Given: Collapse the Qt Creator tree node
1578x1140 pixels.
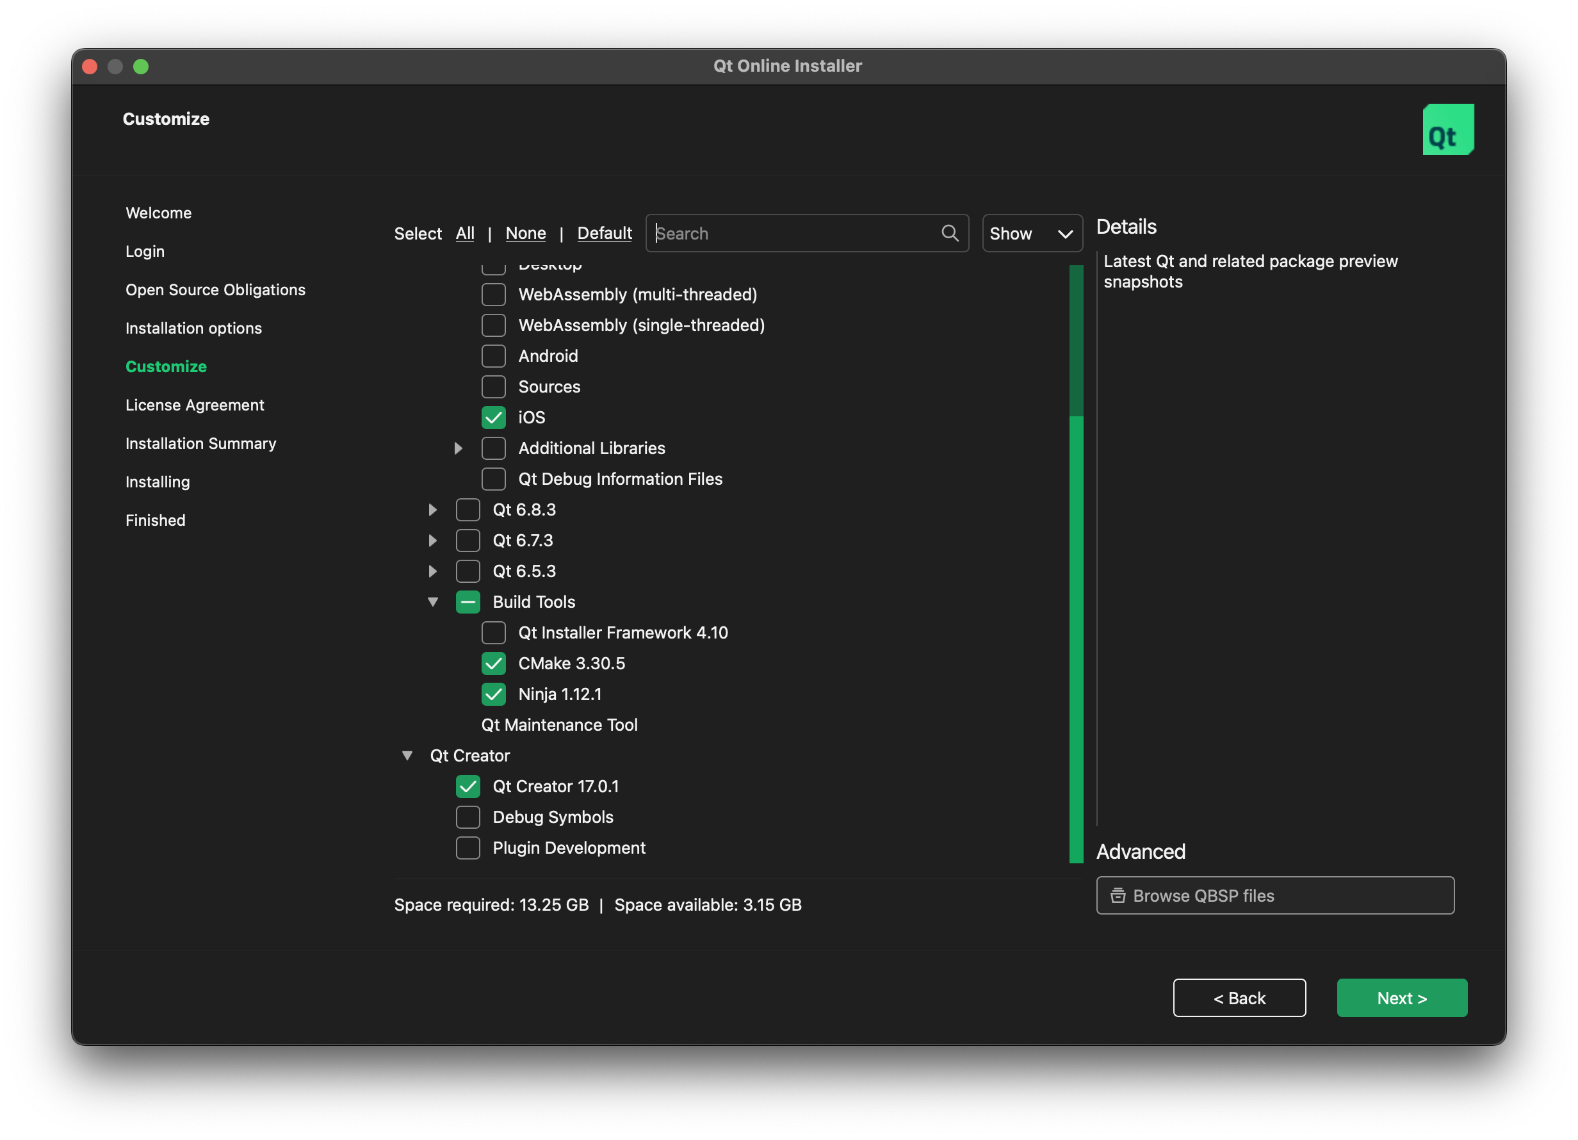Looking at the screenshot, I should (407, 755).
